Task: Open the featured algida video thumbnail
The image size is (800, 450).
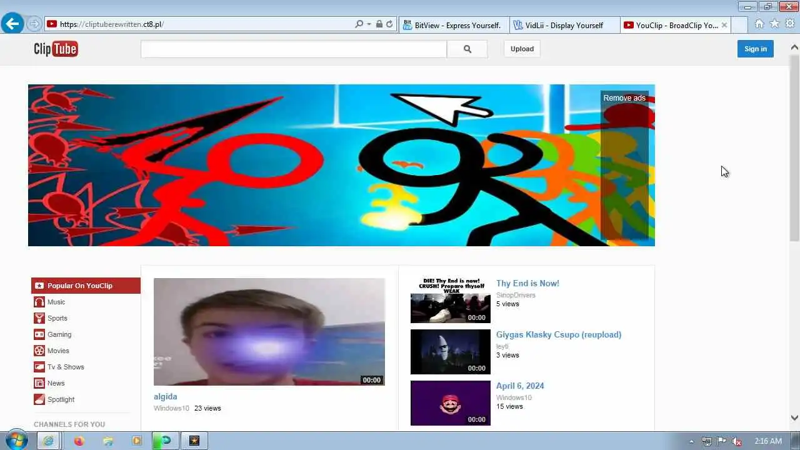Action: coord(269,332)
